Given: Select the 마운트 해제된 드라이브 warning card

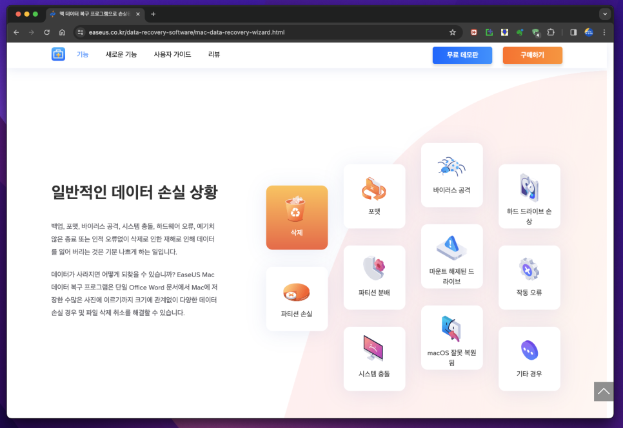Looking at the screenshot, I should pos(451,257).
